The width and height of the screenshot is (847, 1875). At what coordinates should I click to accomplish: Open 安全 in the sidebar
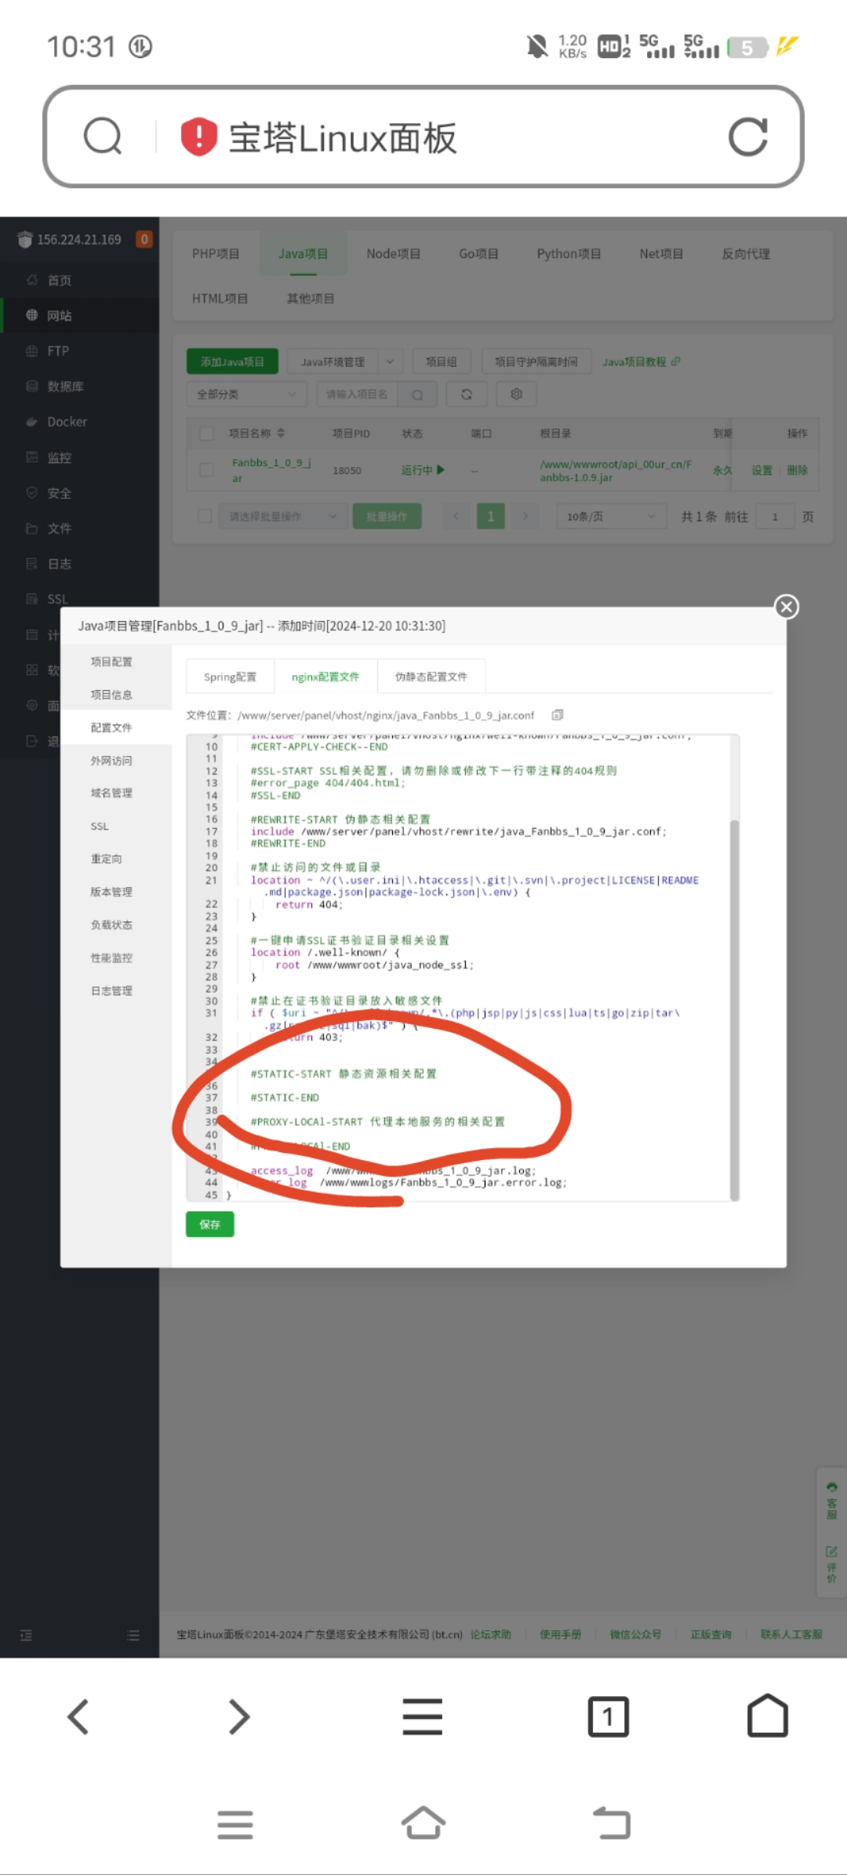pos(59,493)
